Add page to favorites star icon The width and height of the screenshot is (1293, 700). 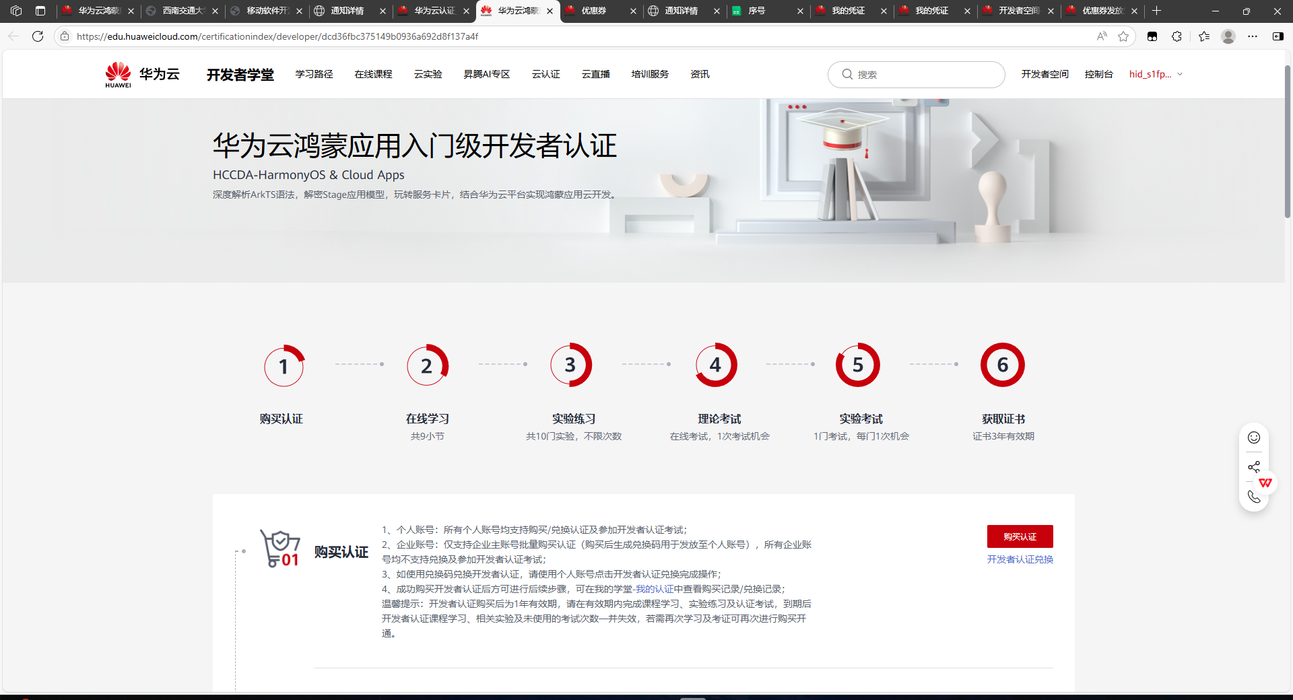pyautogui.click(x=1123, y=36)
